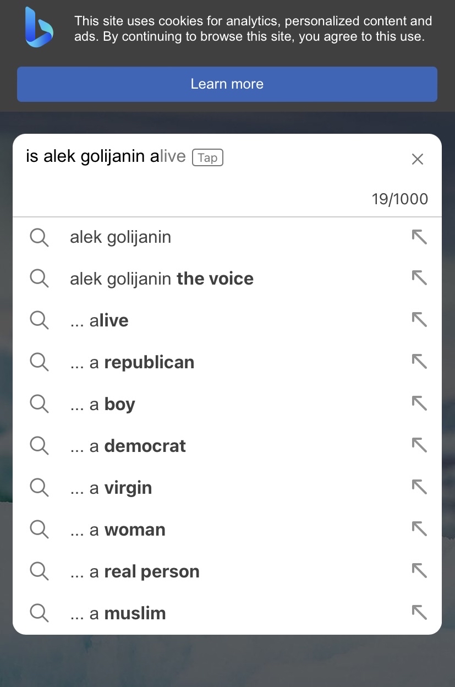
Task: Click fill arrow next to 'a virgin'
Action: [x=419, y=488]
